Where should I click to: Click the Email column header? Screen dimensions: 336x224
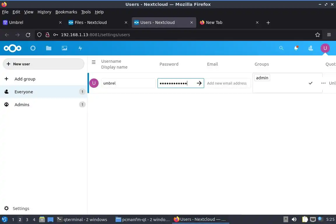pos(212,64)
